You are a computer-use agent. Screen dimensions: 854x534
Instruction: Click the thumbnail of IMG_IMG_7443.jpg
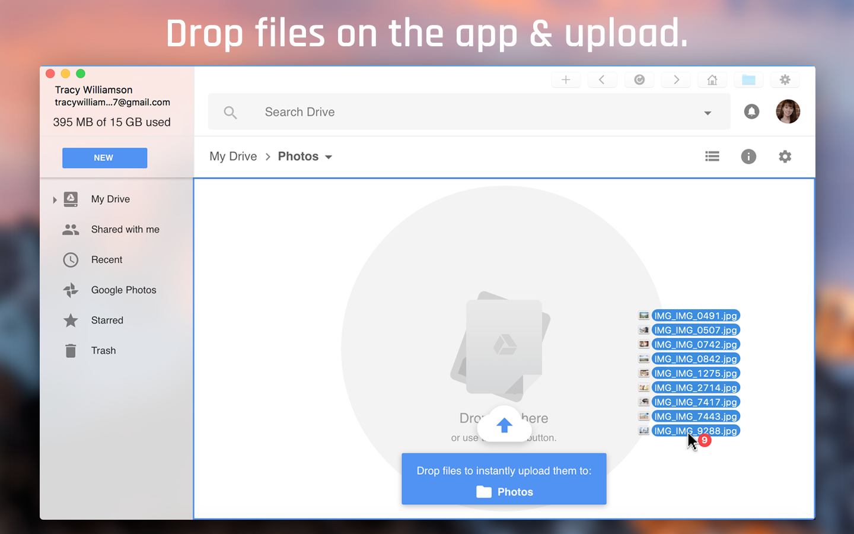643,417
